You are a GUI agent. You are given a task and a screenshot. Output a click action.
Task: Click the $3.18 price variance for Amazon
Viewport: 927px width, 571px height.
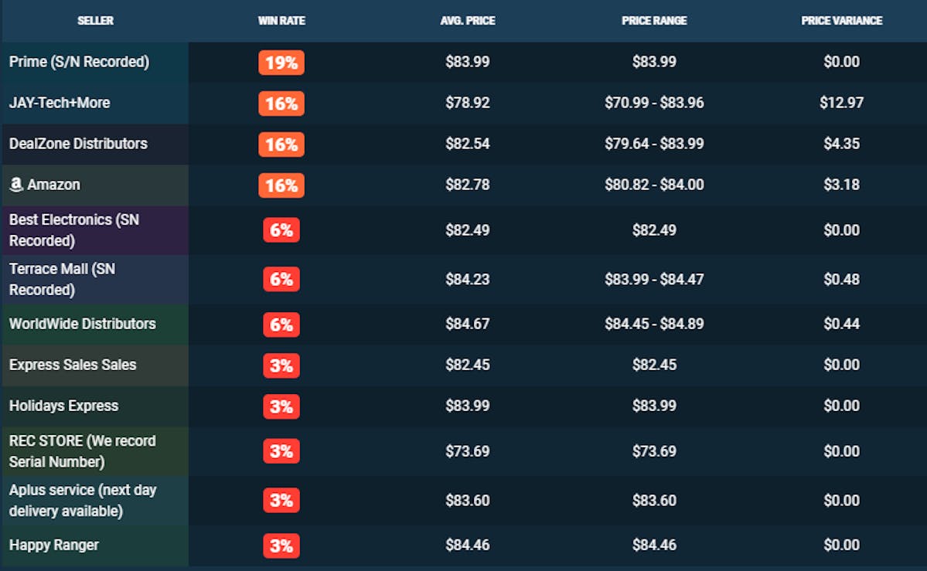841,185
